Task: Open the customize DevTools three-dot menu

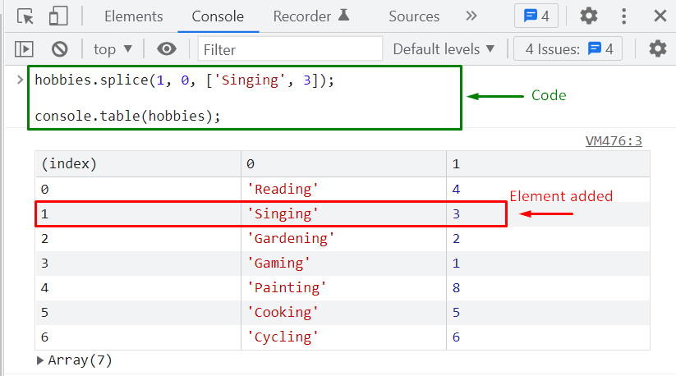Action: 623,16
